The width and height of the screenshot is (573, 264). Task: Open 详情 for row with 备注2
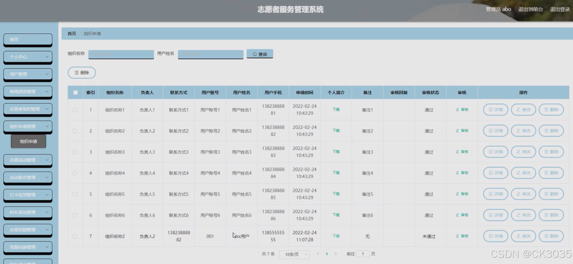pyautogui.click(x=496, y=131)
